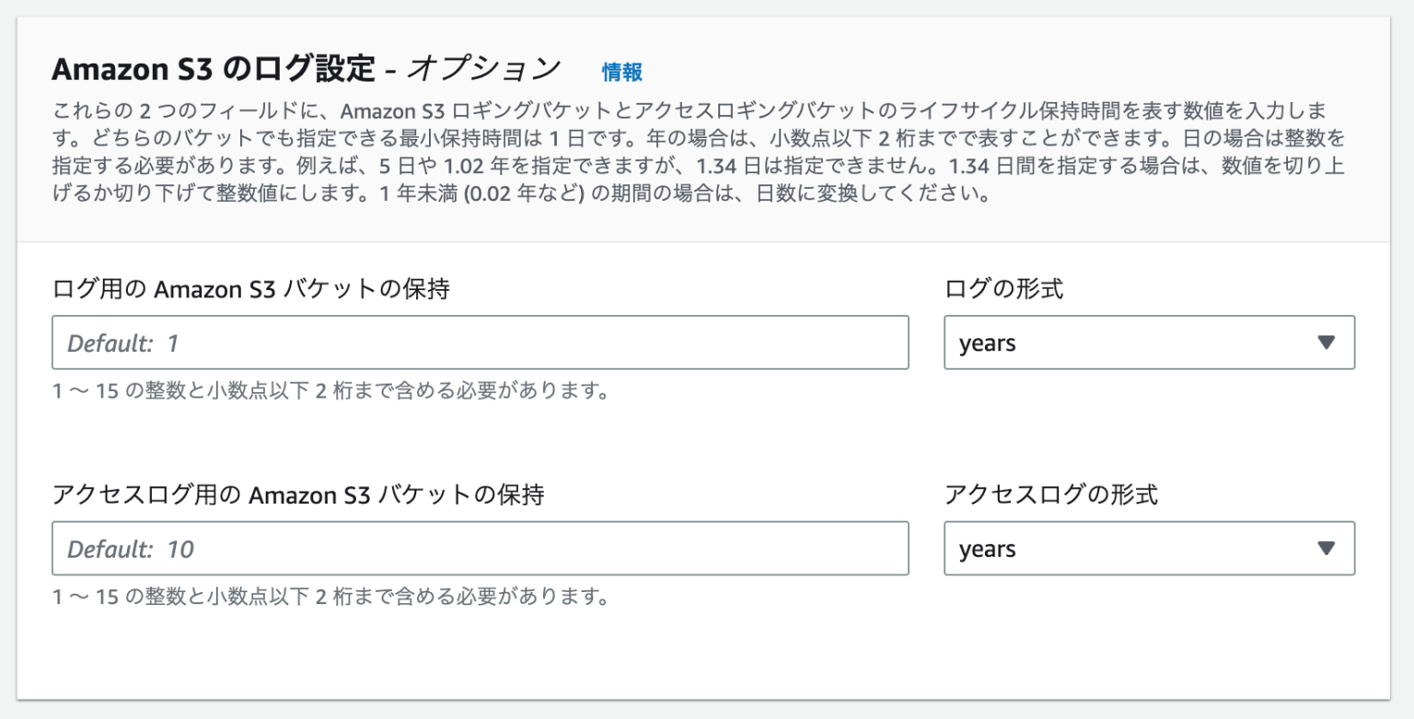Screen dimensions: 1414x719
Task: Open the 情報 (Info) help link
Action: click(x=620, y=71)
